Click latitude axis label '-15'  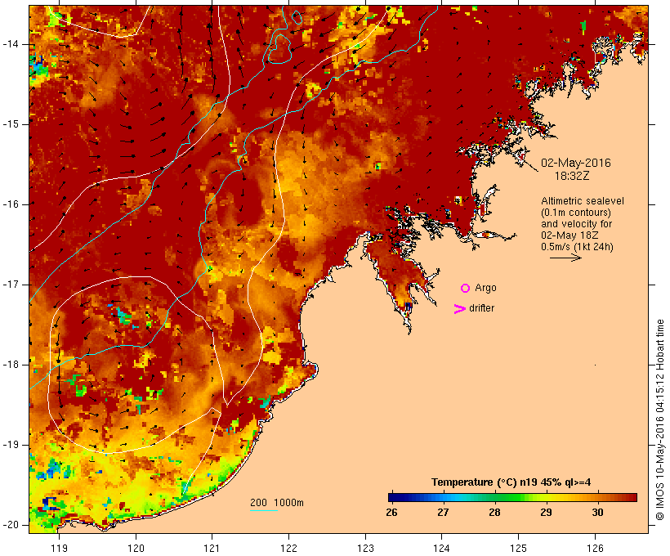coord(11,124)
